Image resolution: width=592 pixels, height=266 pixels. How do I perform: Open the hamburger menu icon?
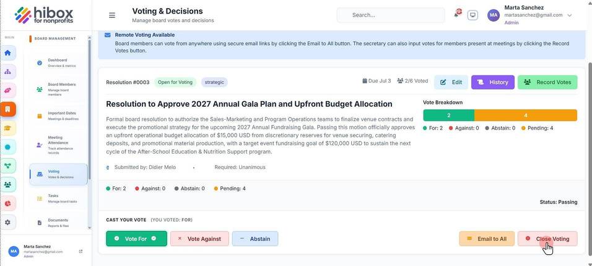tap(111, 15)
